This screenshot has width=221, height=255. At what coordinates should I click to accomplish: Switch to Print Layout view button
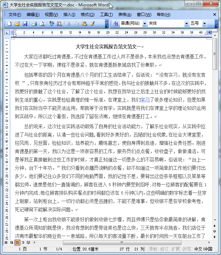(17, 242)
